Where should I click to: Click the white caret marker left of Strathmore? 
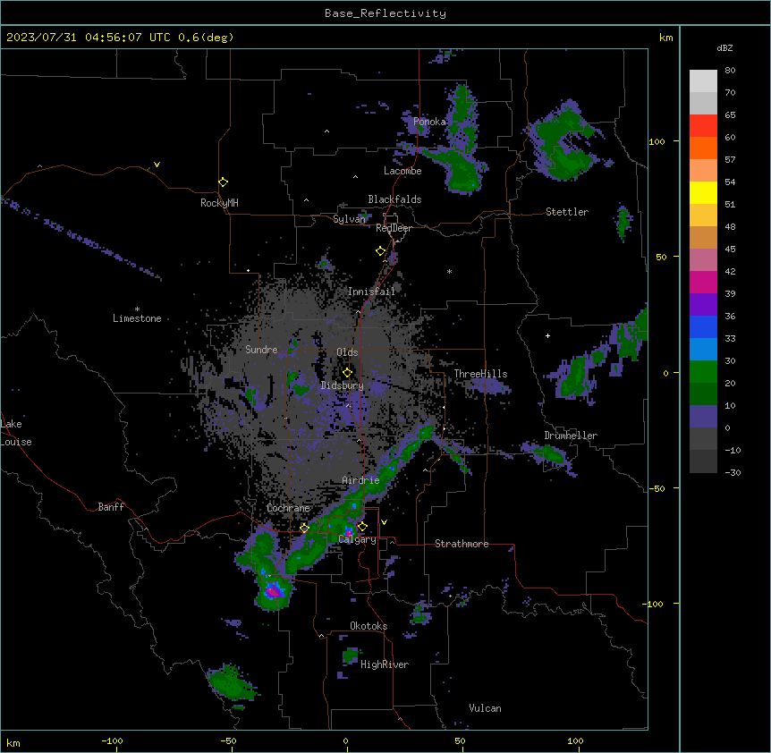393,542
